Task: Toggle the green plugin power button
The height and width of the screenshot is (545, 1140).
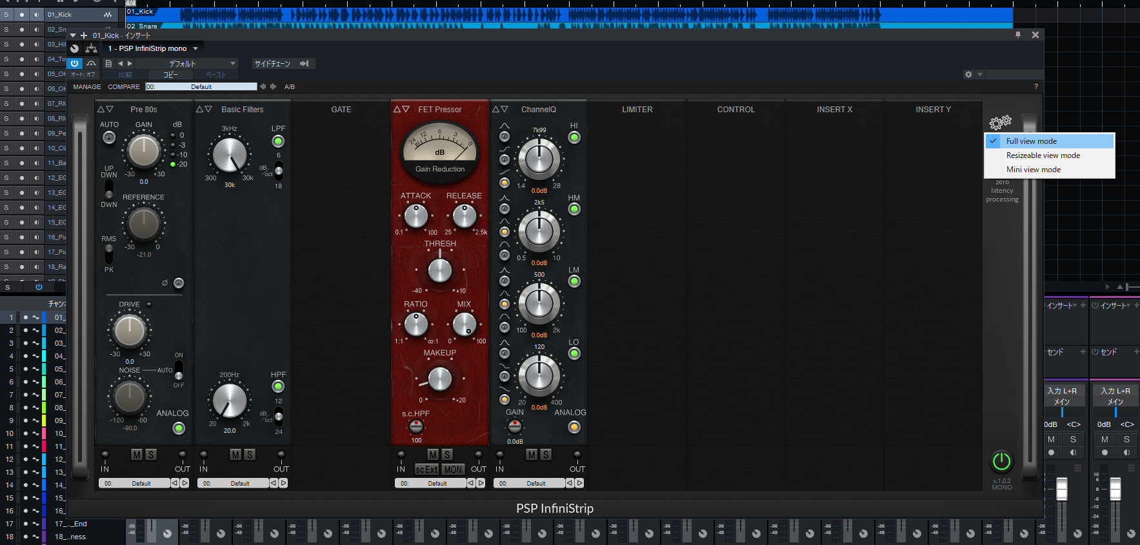Action: 1001,461
